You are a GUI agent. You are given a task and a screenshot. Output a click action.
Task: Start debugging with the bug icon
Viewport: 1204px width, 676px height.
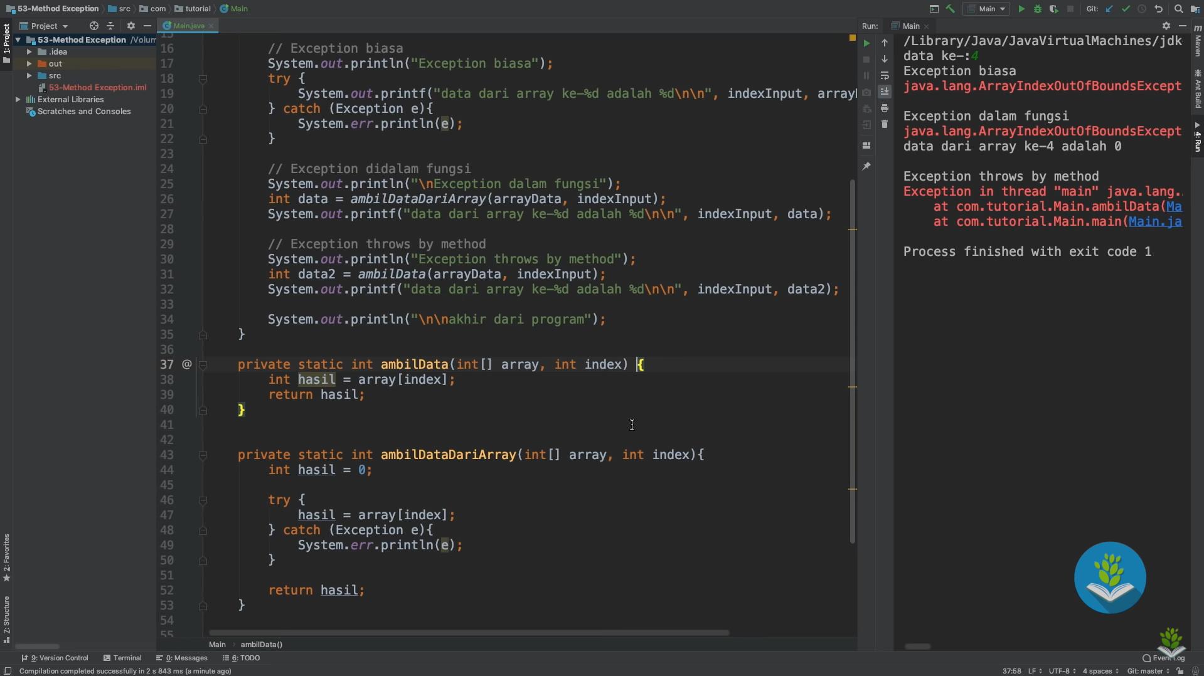1038,9
